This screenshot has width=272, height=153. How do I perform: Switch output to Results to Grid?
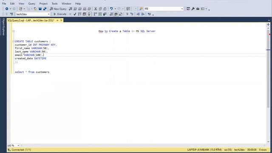[x=116, y=14]
